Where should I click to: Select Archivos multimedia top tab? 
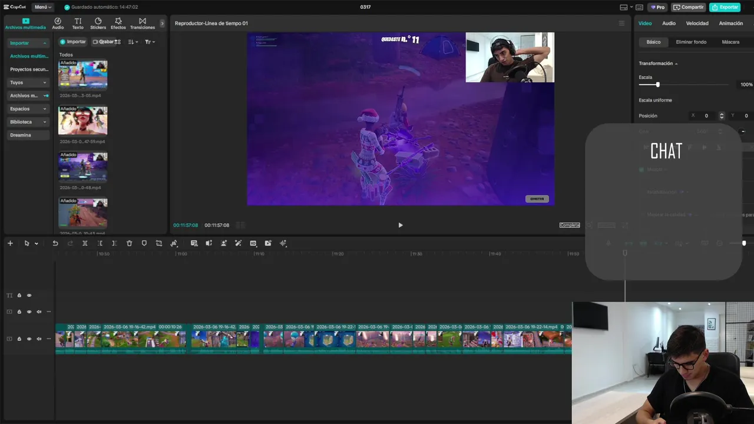click(25, 24)
